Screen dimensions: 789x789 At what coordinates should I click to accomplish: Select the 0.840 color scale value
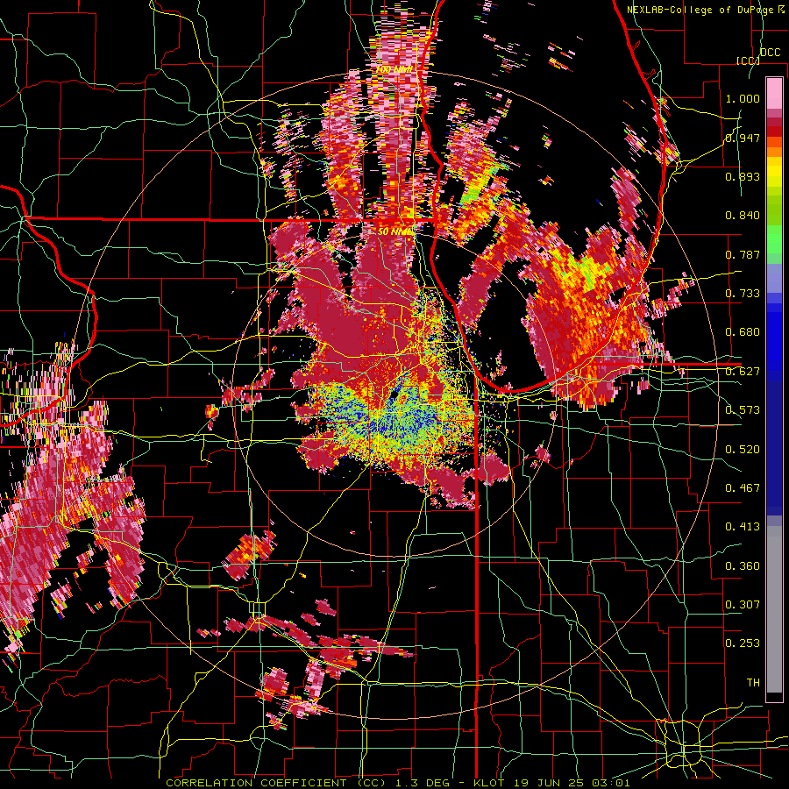(x=743, y=216)
